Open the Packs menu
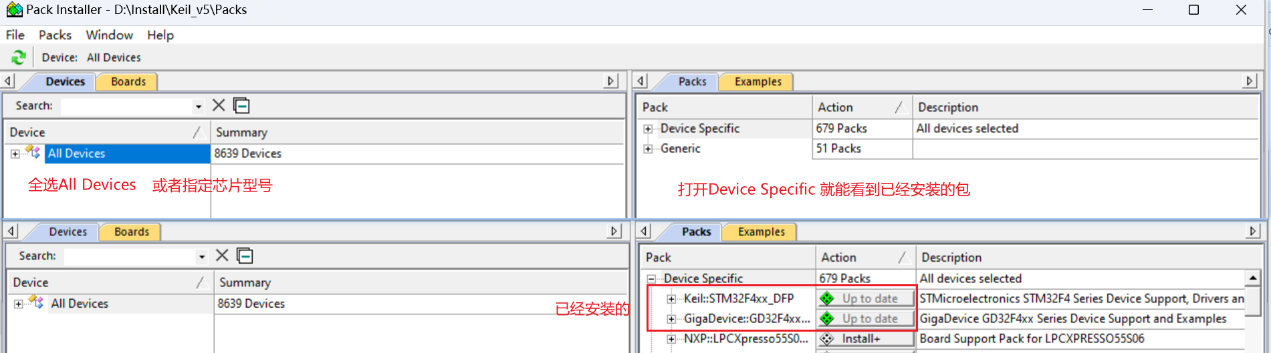1271x353 pixels. 55,35
